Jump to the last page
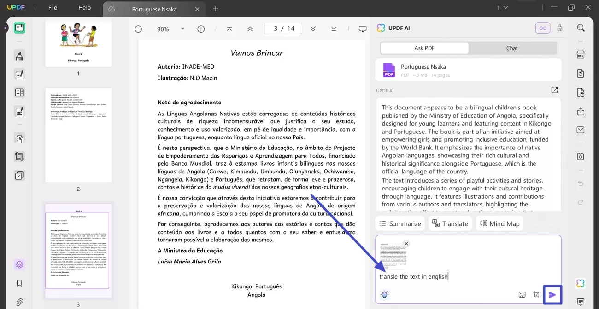The height and width of the screenshot is (309, 599). 334,29
